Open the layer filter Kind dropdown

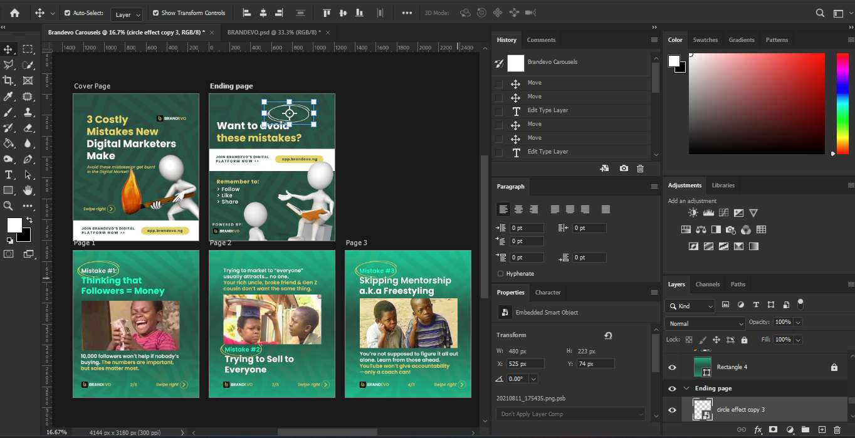pos(690,306)
